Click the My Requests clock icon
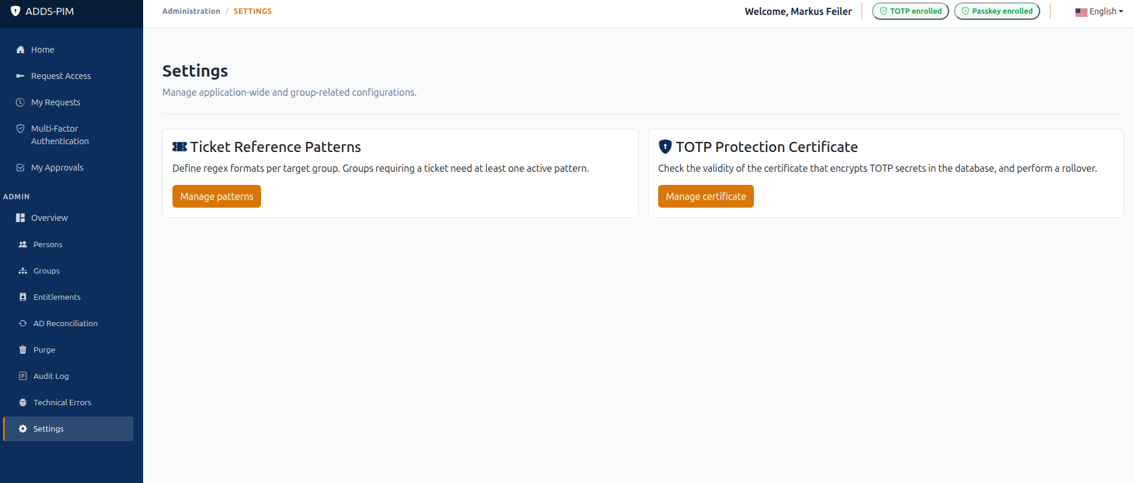The height and width of the screenshot is (483, 1133). pyautogui.click(x=20, y=102)
